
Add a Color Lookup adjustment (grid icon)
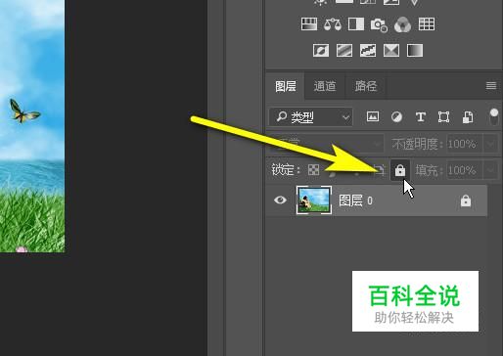tap(427, 24)
